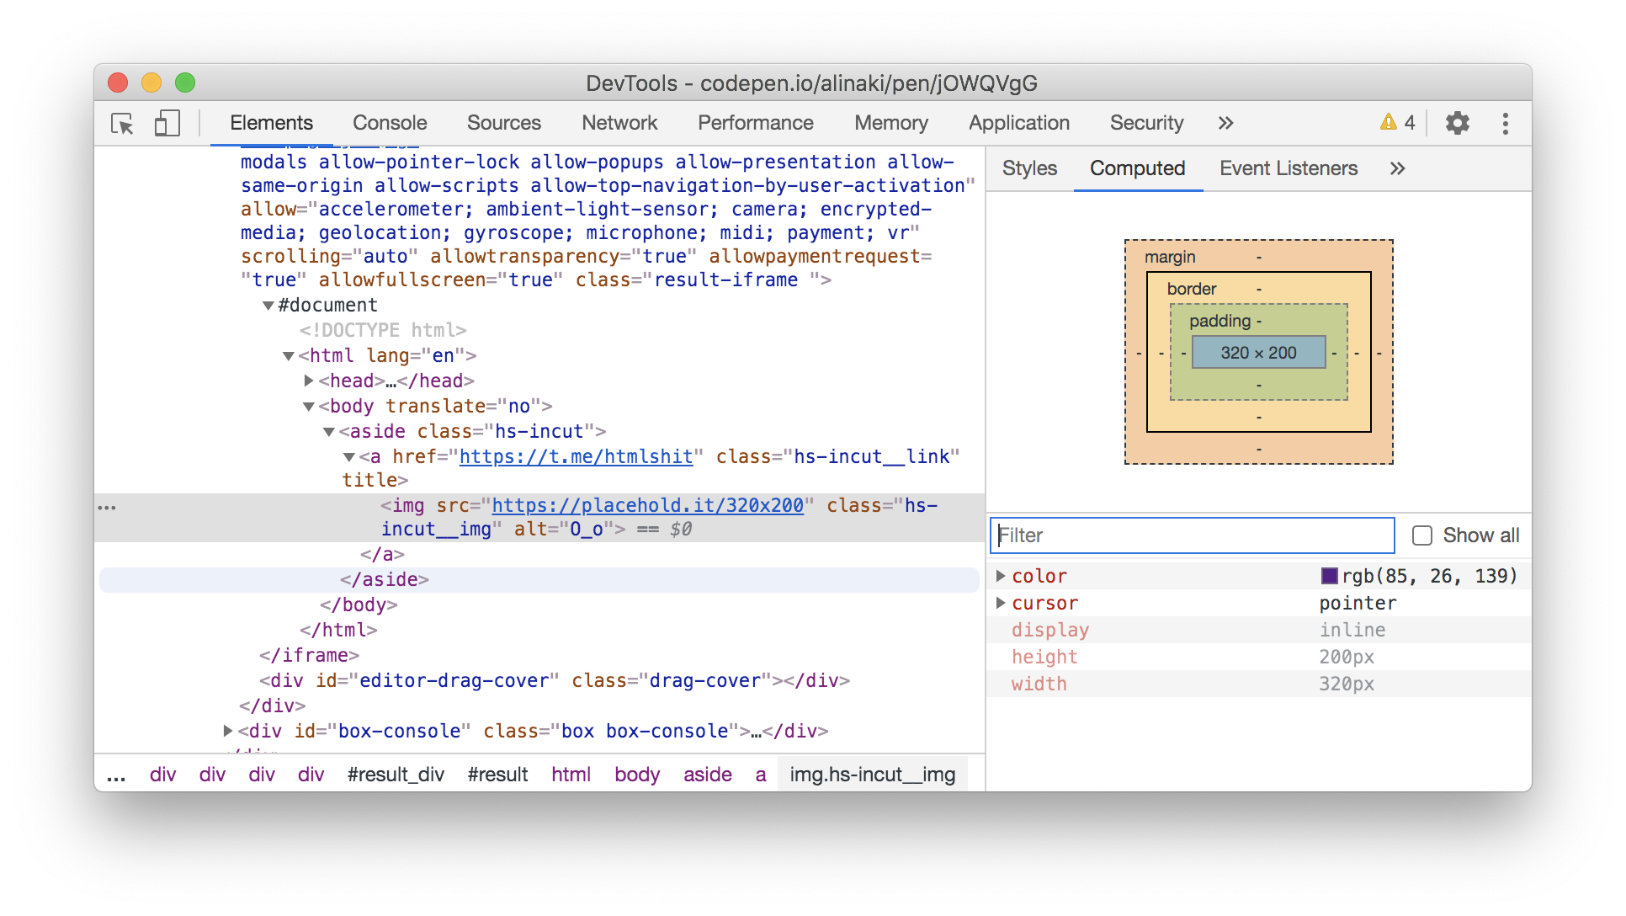Open the Styles sidebar tab

1028,168
